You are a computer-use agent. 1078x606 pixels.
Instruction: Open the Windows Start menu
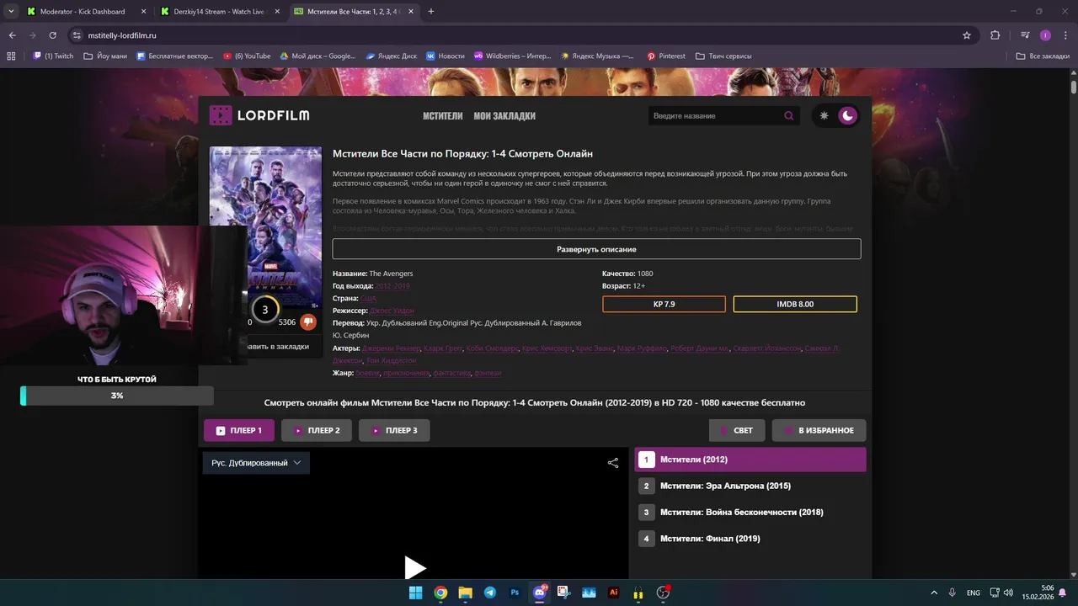(x=415, y=593)
